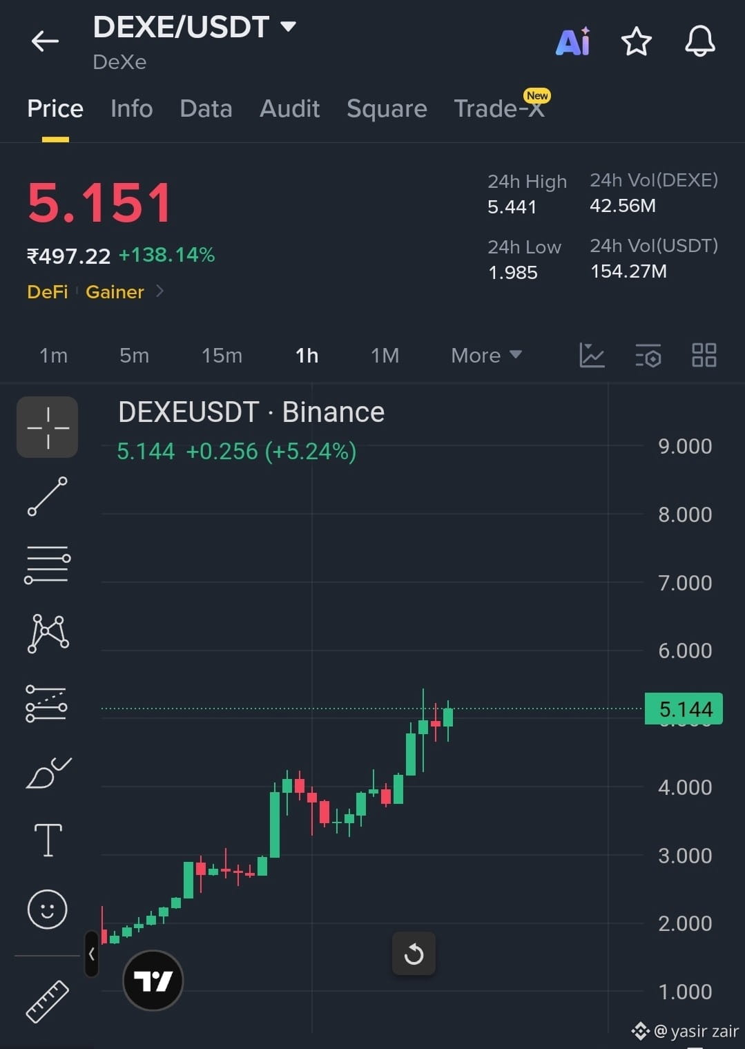Expand the tag list chevron beside Gainer

pyautogui.click(x=159, y=291)
